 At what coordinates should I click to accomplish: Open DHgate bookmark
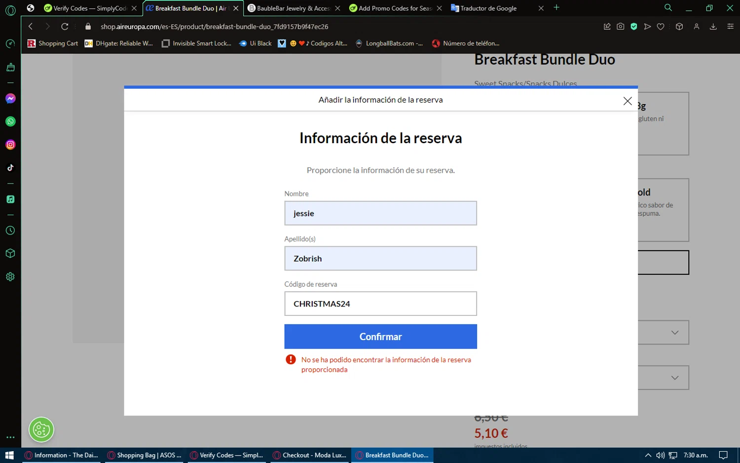[119, 43]
